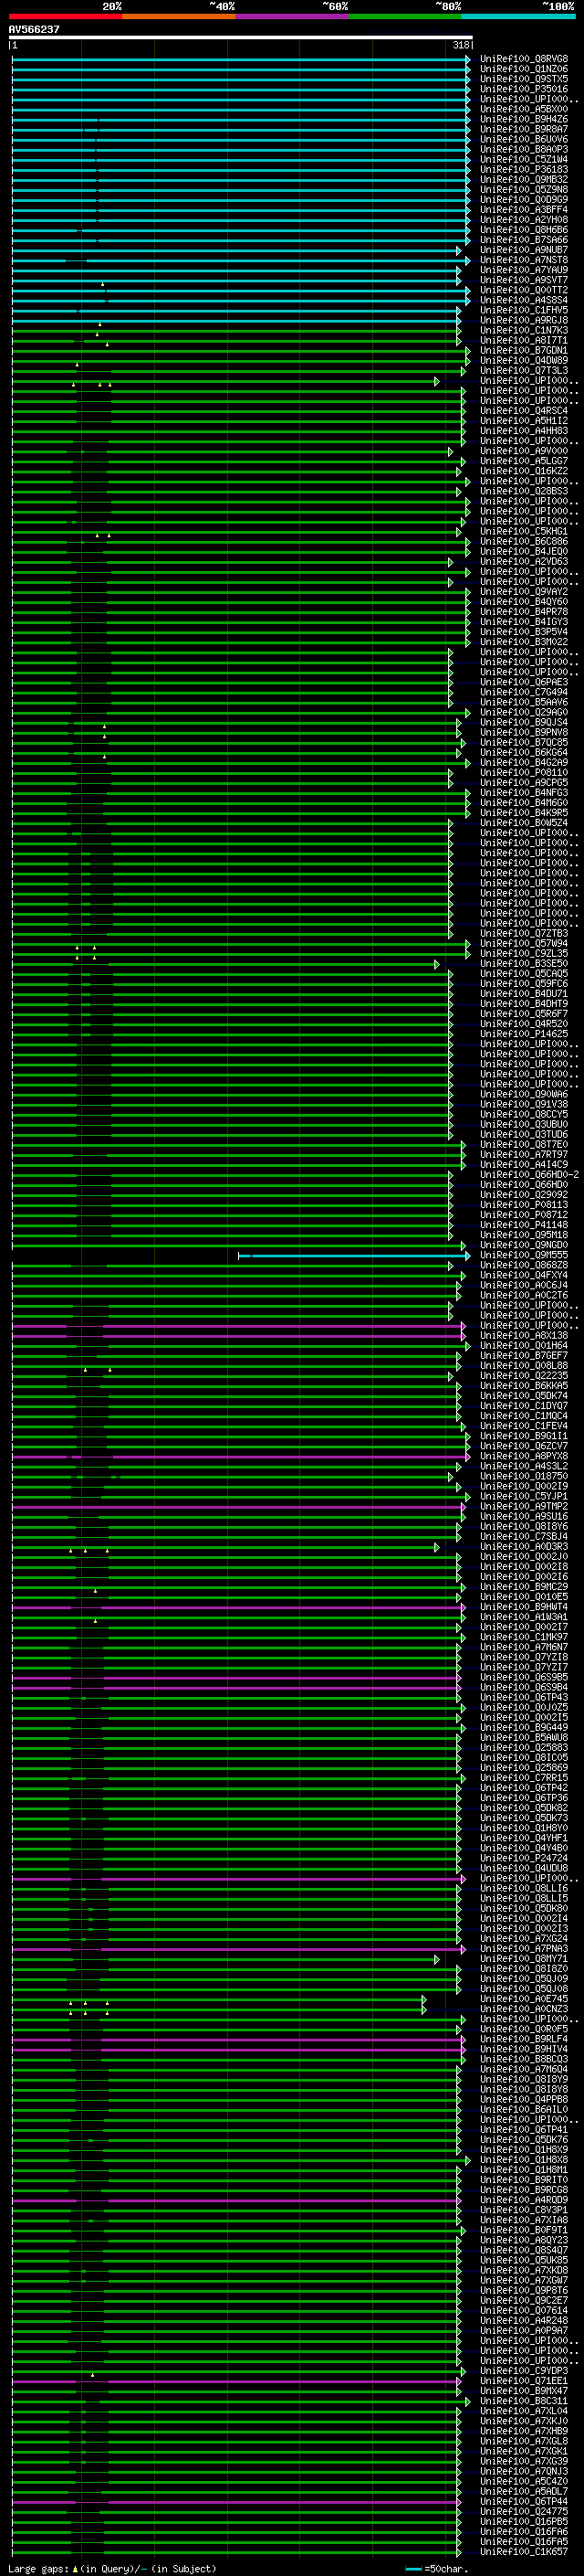Select hit UniRef100_Q9MB32
Viewport: 584px width, 2576px height.
[x=524, y=180]
